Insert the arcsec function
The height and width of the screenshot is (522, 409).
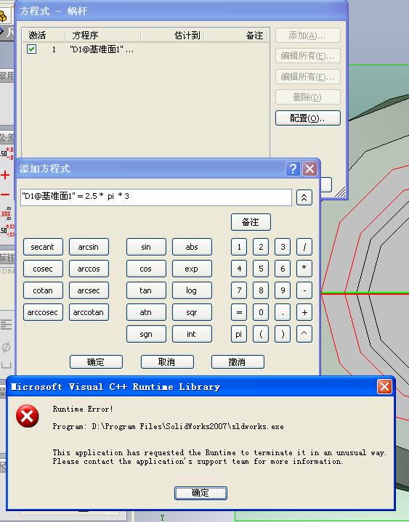(89, 290)
